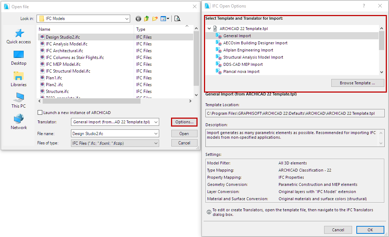Click Type Mapping value ARCHICAD Classification - 22

[305, 170]
